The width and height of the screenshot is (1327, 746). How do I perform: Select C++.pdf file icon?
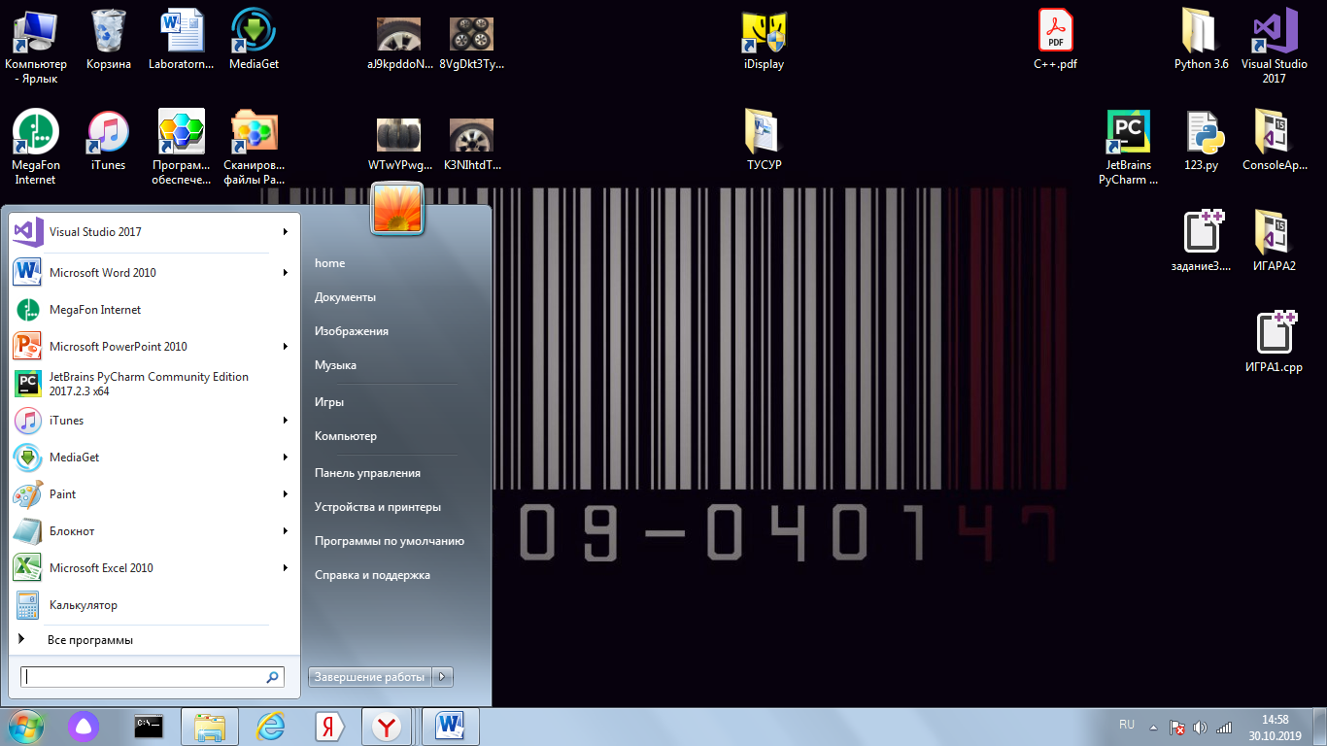pos(1055,40)
